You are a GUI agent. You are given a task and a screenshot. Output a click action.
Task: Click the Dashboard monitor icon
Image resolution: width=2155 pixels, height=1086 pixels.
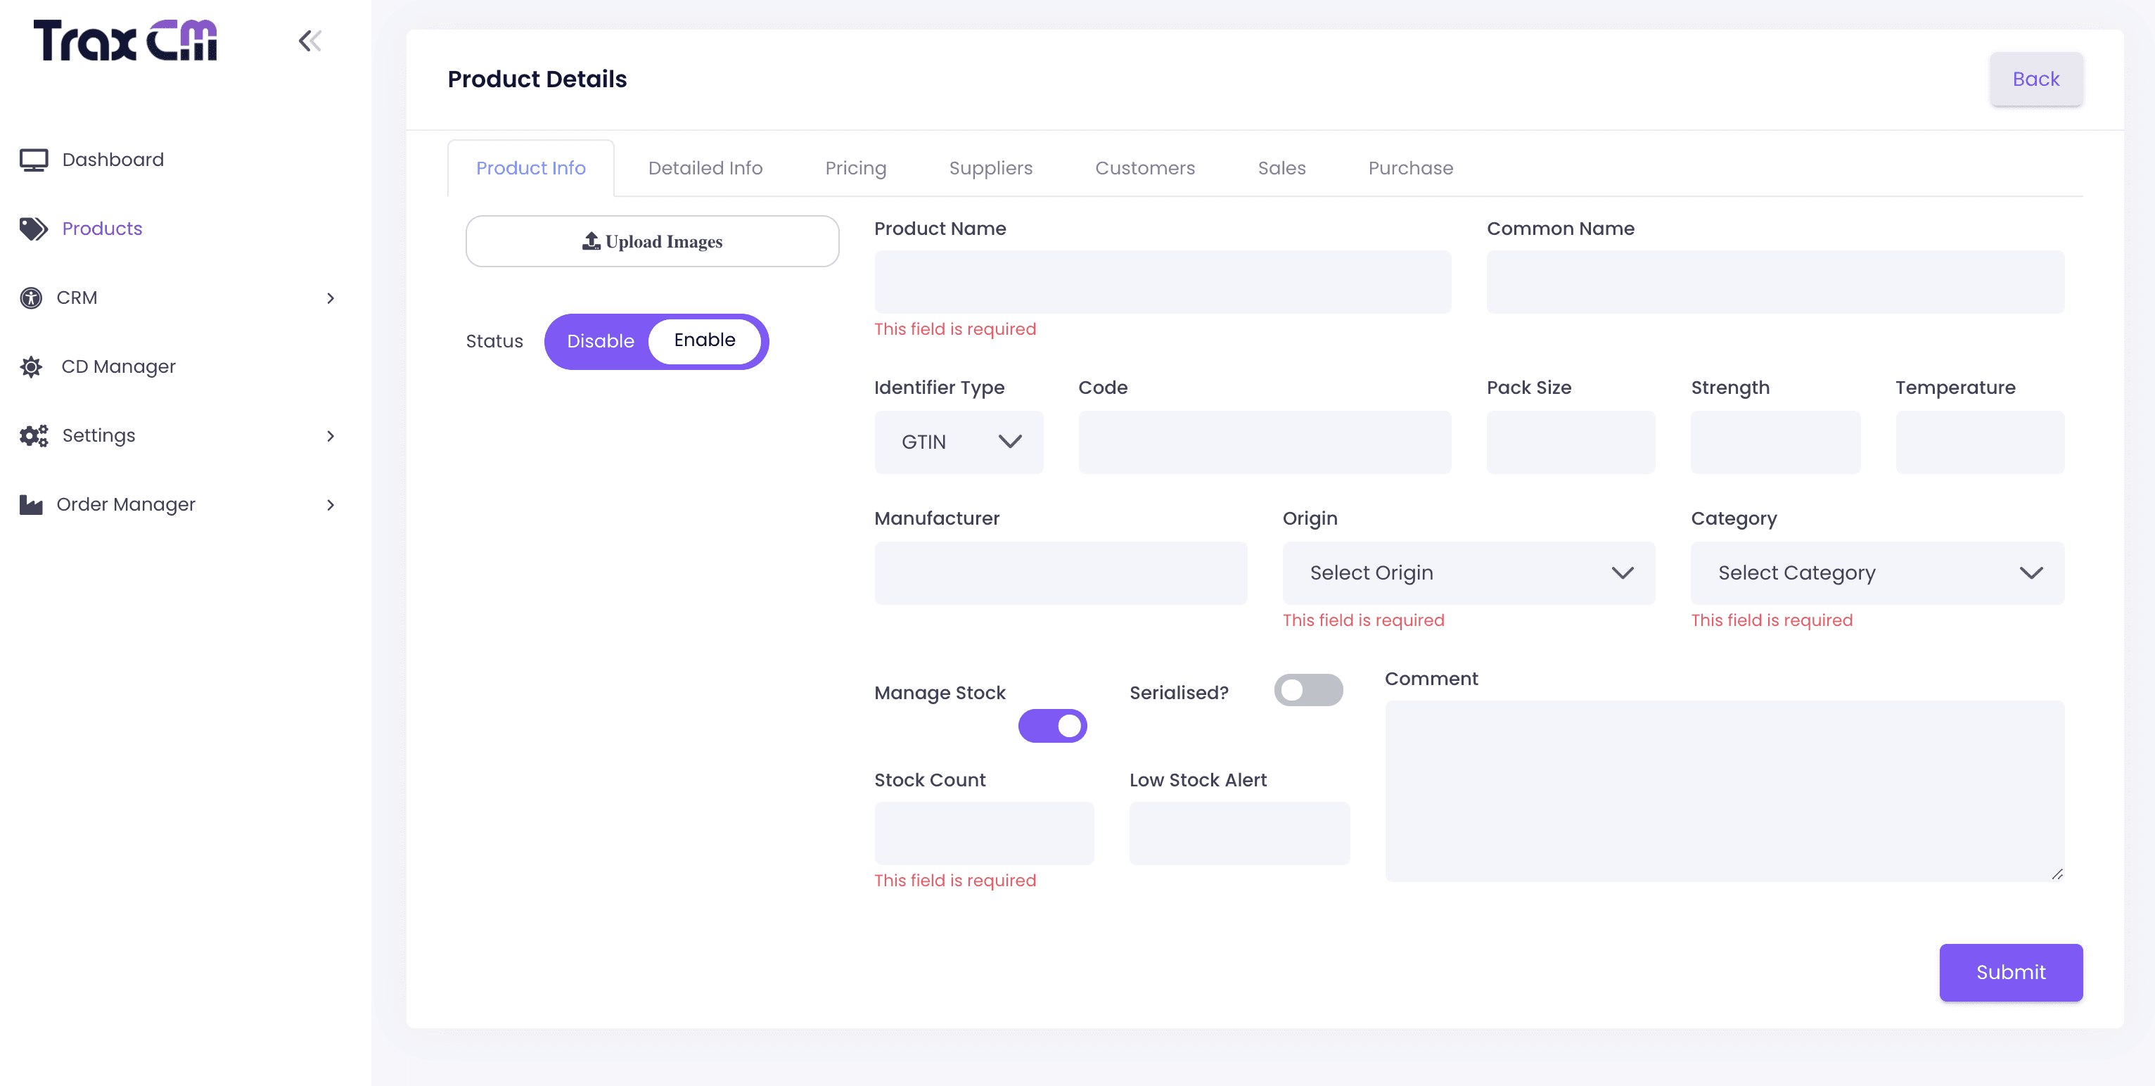34,160
